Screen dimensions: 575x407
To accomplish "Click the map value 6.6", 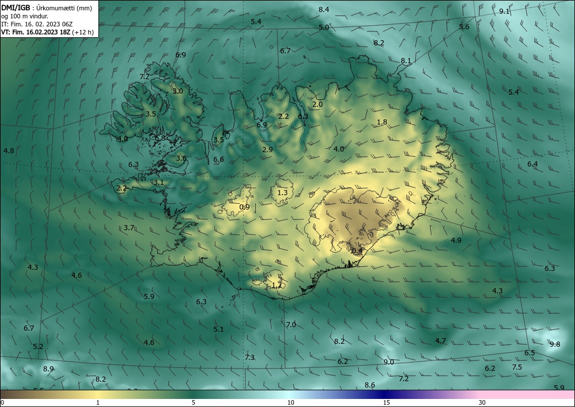I will [218, 159].
